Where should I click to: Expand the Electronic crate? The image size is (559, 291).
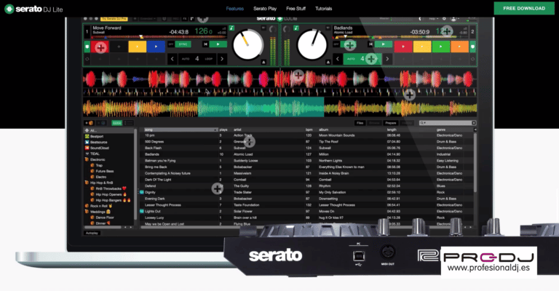(x=95, y=159)
